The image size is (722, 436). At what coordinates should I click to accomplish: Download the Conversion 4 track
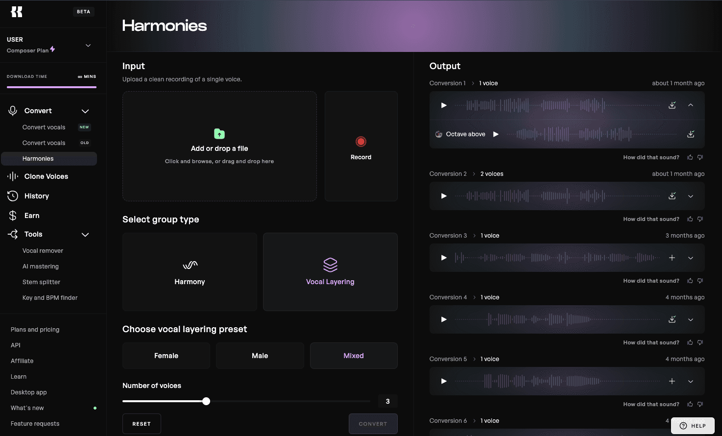click(x=672, y=319)
